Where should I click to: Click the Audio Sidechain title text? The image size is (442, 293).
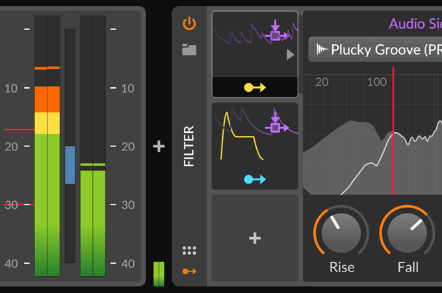click(x=415, y=23)
